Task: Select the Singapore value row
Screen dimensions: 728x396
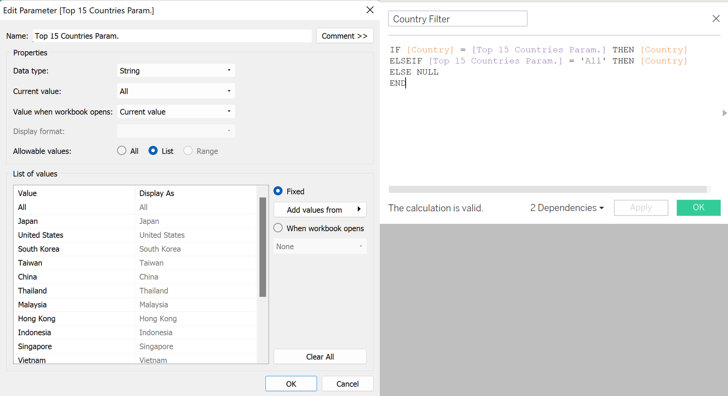Action: tap(135, 346)
